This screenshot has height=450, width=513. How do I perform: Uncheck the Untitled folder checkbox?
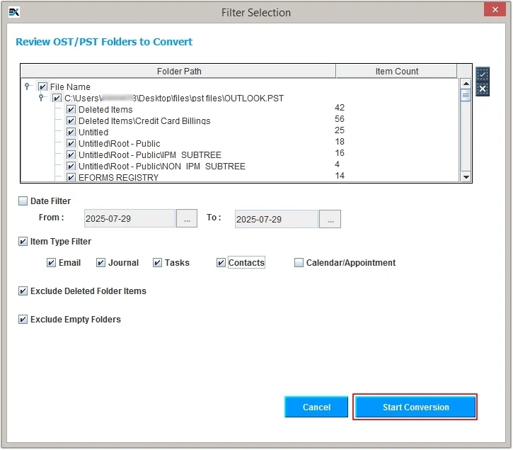(71, 132)
